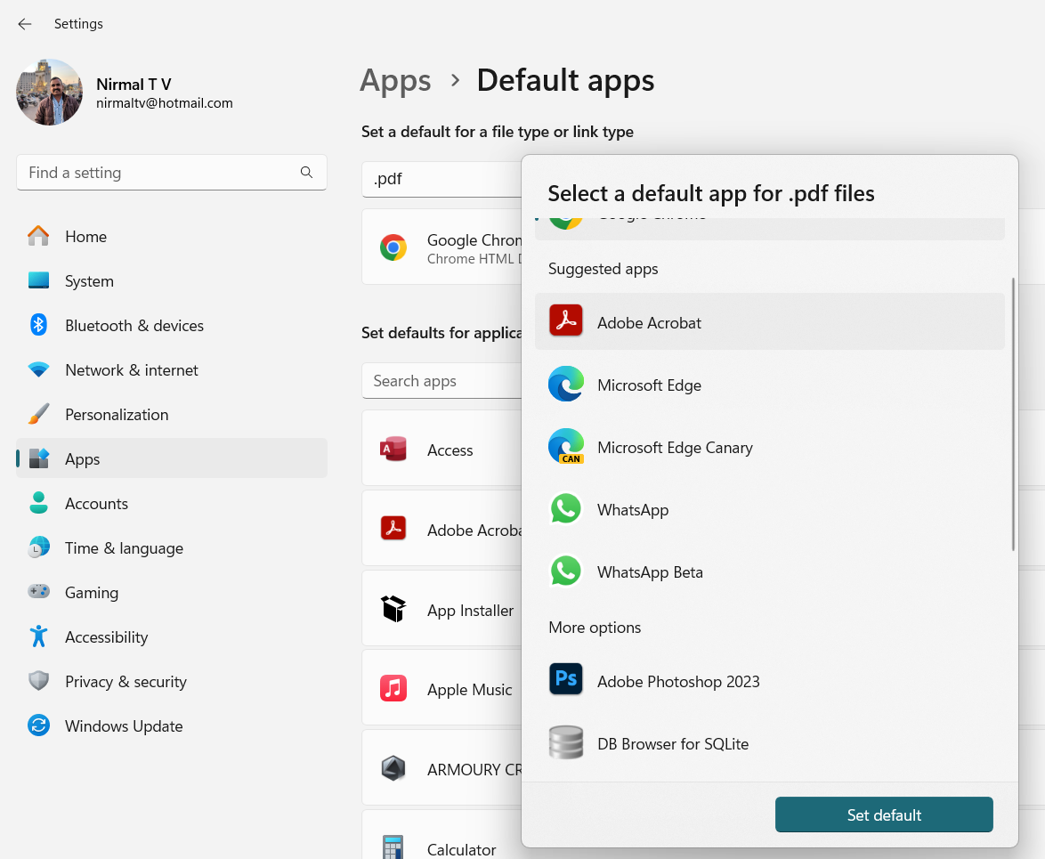The image size is (1045, 859).
Task: Click the Apps breadcrumb link
Action: [395, 81]
